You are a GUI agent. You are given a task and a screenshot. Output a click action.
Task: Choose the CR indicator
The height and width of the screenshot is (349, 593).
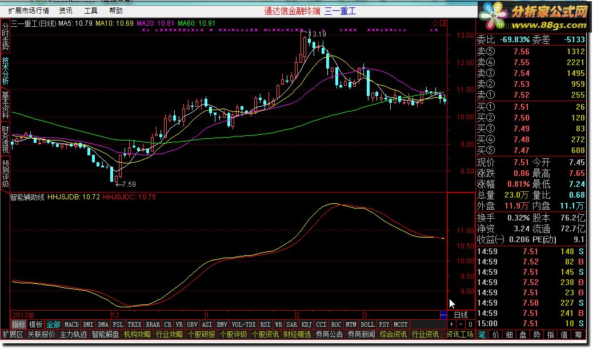167,324
